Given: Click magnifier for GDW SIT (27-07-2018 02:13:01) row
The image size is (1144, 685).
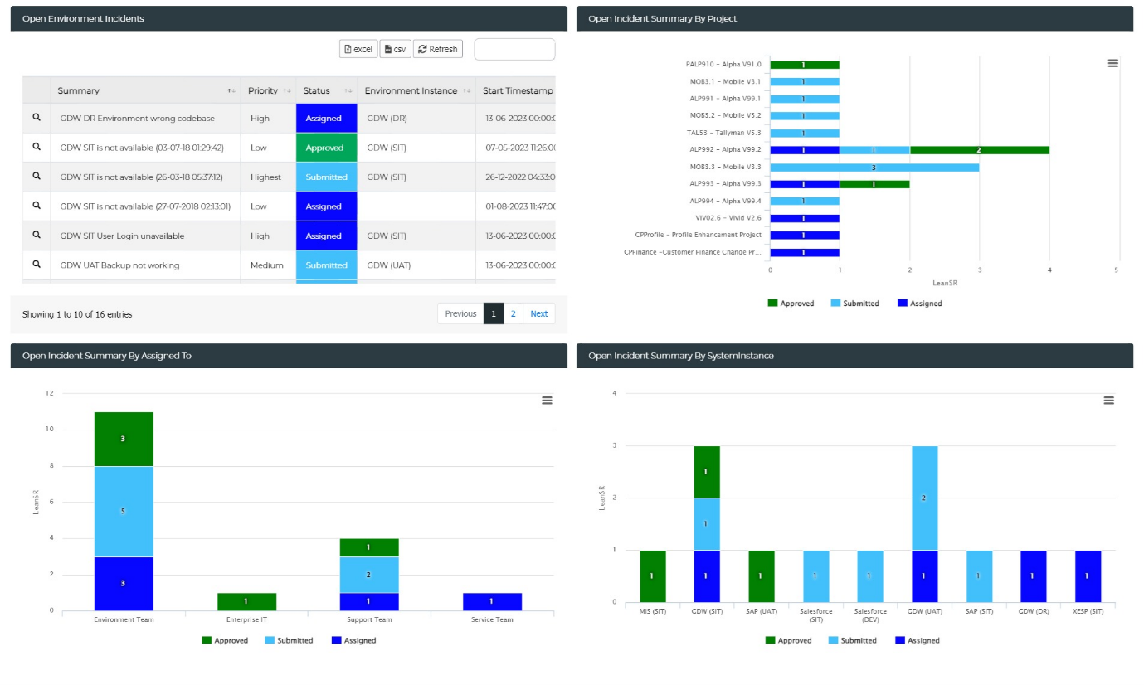Looking at the screenshot, I should pos(37,206).
